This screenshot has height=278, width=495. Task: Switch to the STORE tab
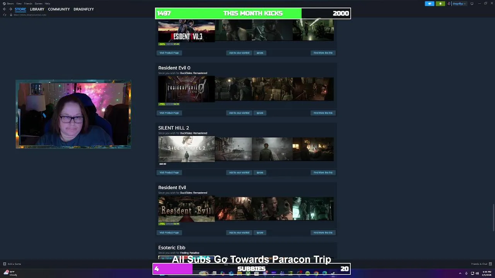20,9
